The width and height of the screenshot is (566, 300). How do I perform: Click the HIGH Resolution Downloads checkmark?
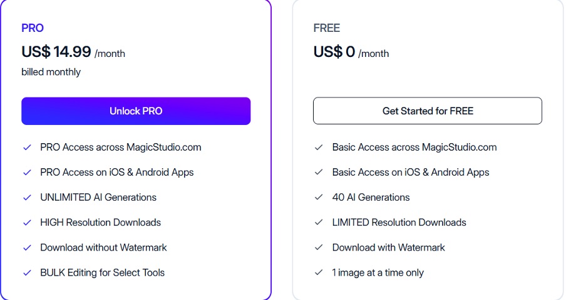[27, 222]
